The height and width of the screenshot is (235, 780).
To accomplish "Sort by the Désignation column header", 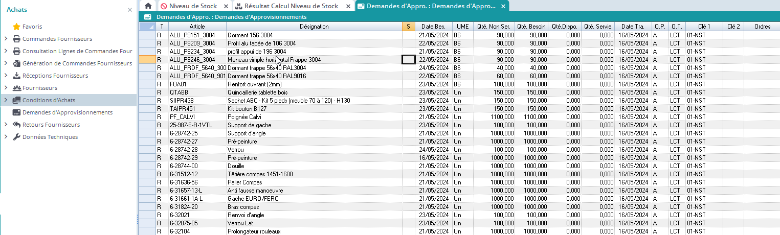I will coord(314,27).
